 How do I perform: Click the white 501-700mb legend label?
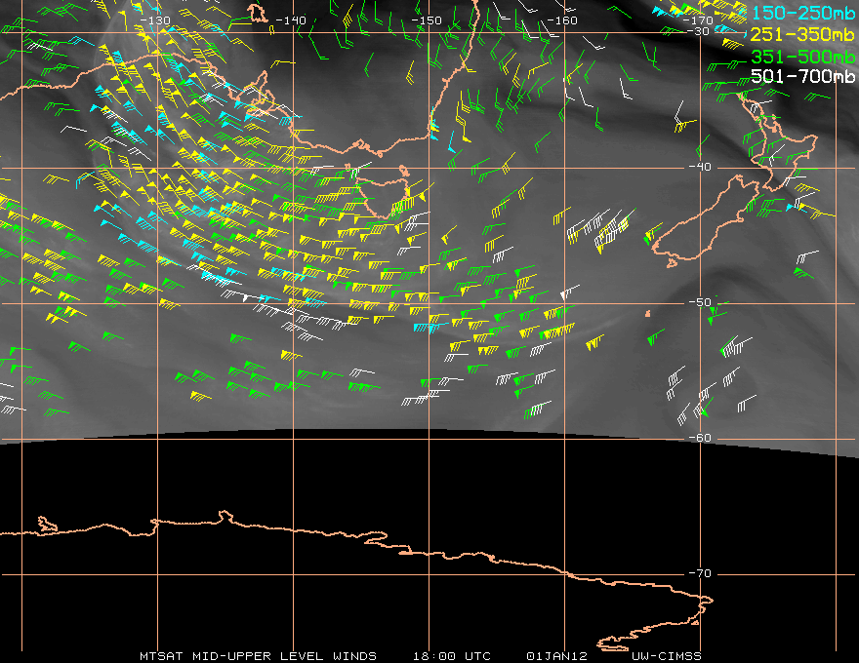(803, 76)
